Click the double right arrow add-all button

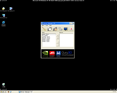click(58, 38)
